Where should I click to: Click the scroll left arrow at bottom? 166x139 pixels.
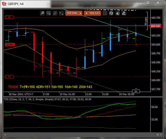tap(5, 135)
